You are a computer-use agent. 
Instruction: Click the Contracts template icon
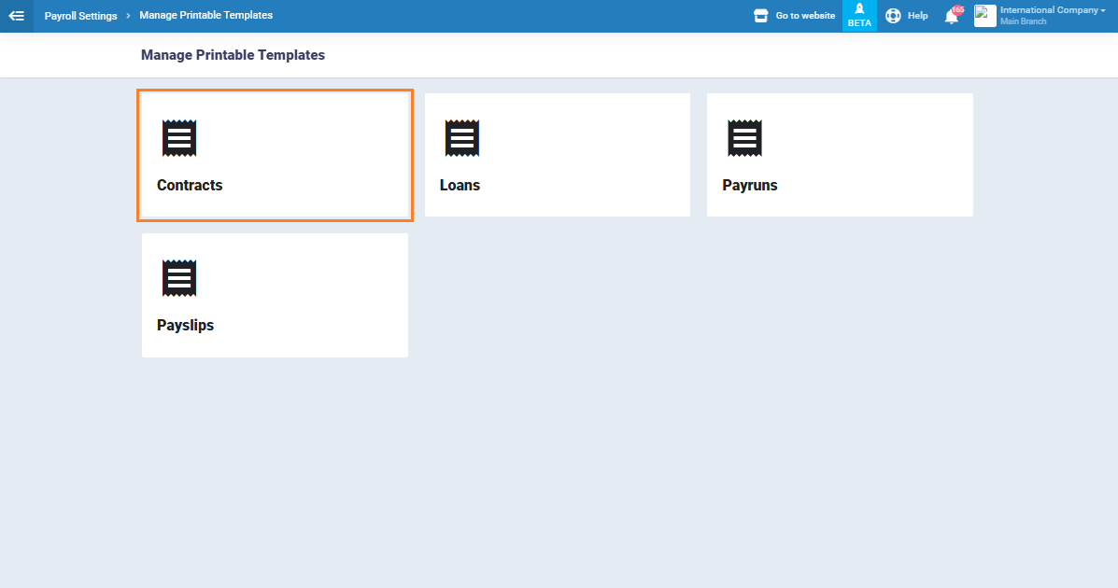point(179,138)
